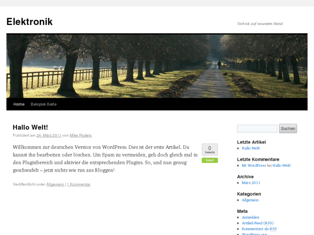Open the Hallo Welt! post title
The image size is (314, 235).
(x=30, y=127)
